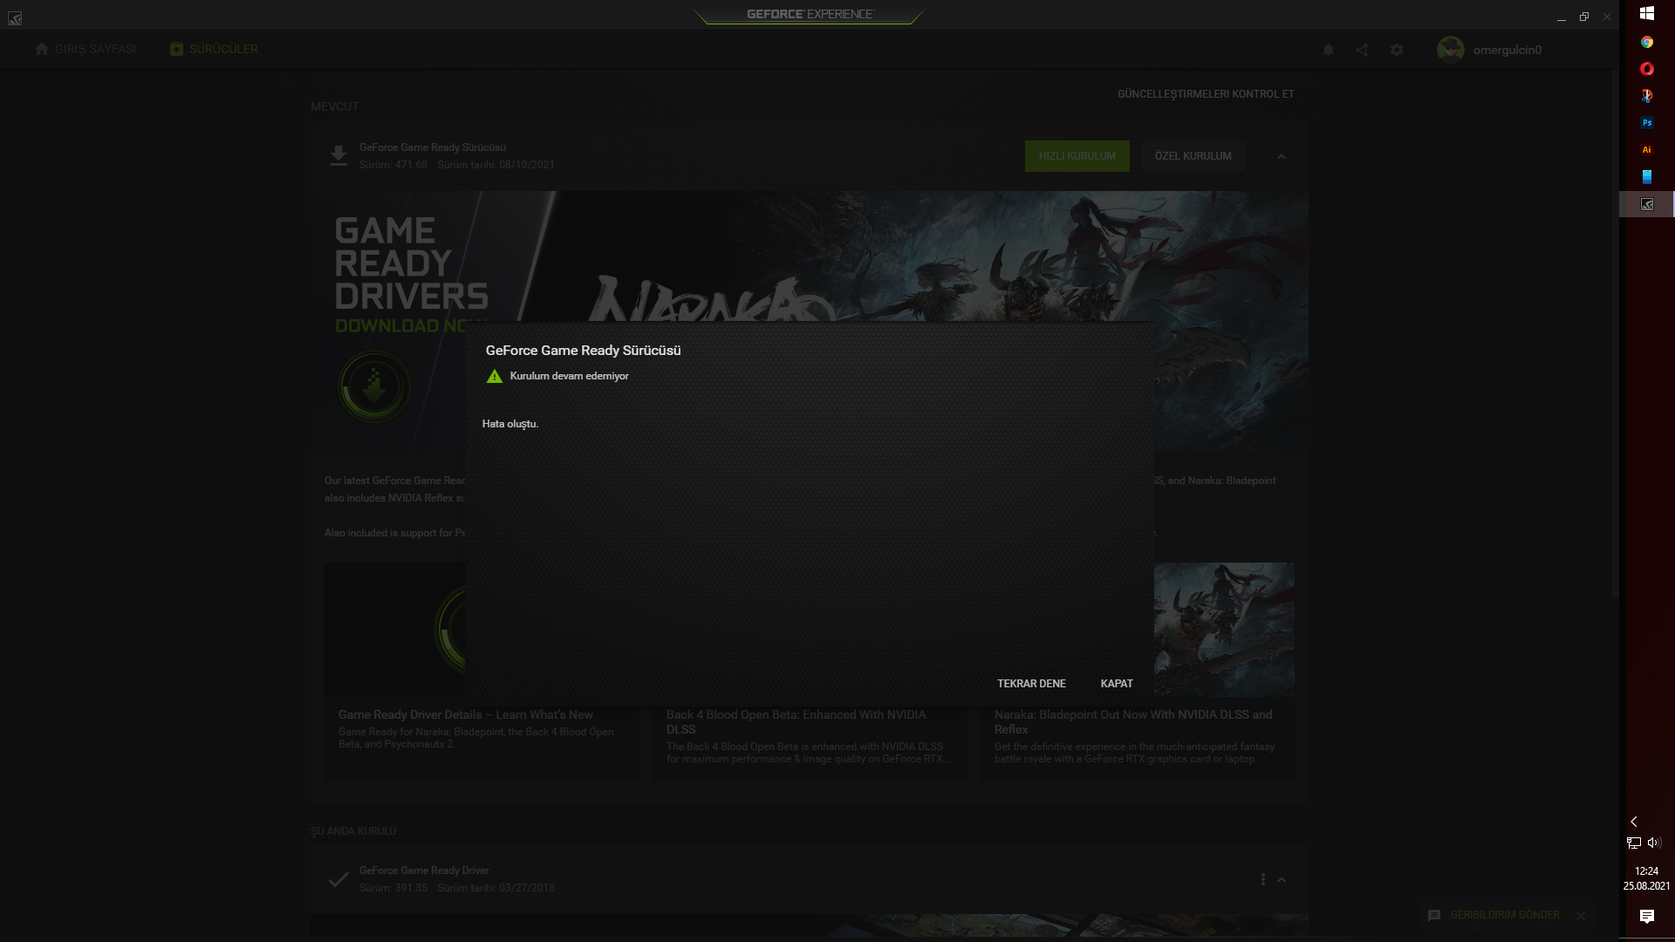Expand the installed driver details chevron
The height and width of the screenshot is (942, 1675).
point(1282,880)
